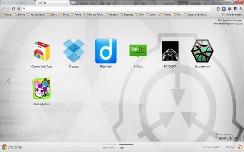Focus the address bar
Screen dimensions: 244x152
click(x=118, y=9)
